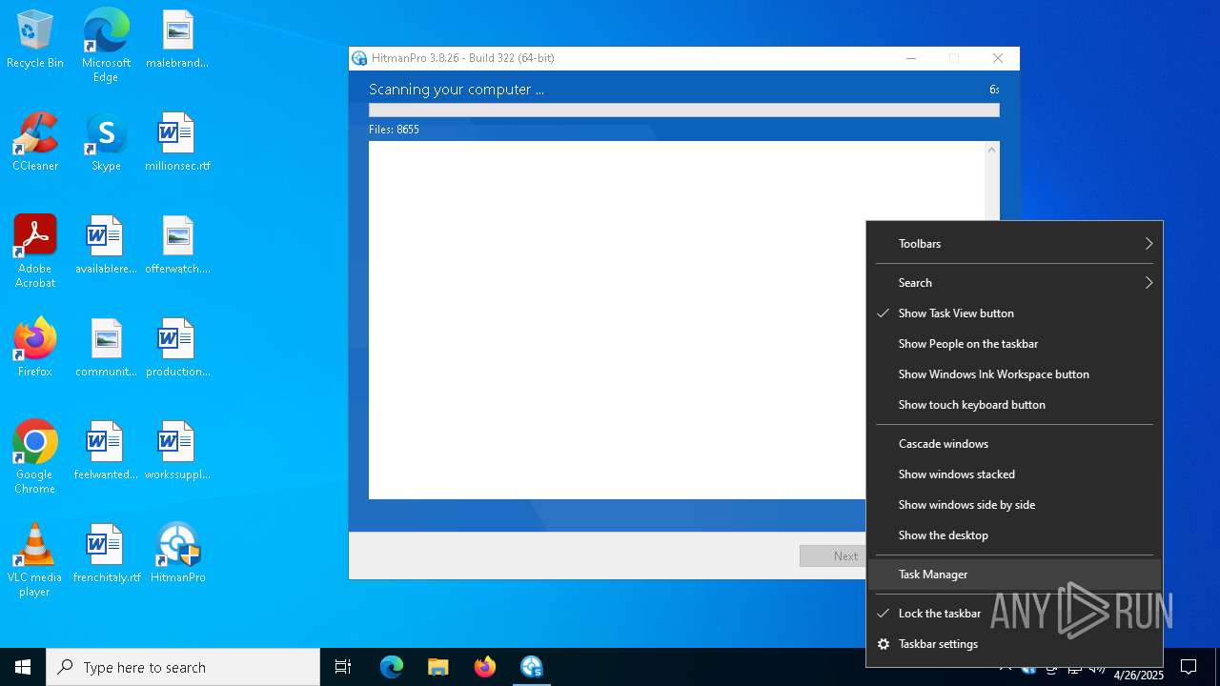The width and height of the screenshot is (1220, 686).
Task: Choose Show windows stacked
Action: click(1014, 474)
